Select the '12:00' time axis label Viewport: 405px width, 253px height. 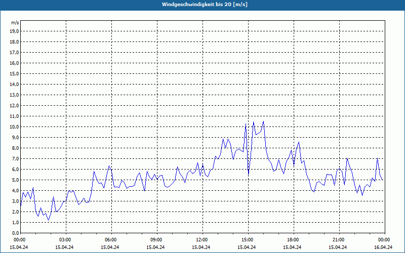[x=202, y=240]
